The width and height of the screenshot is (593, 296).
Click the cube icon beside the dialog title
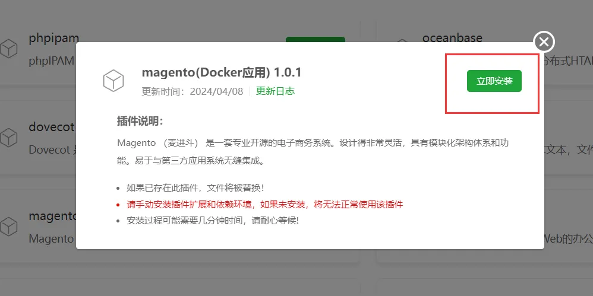[113, 80]
